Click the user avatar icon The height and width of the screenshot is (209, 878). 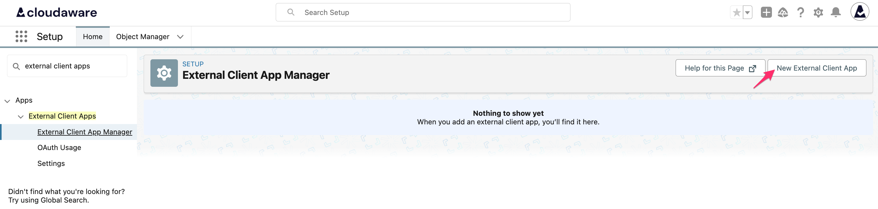(x=860, y=12)
